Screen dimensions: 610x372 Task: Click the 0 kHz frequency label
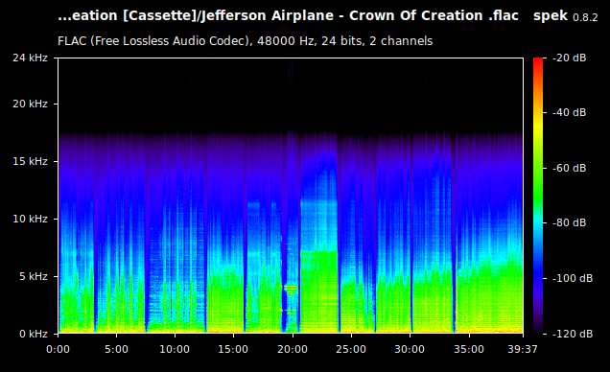coord(33,334)
